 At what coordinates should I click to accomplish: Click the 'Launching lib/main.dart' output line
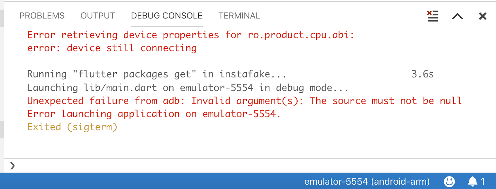[188, 88]
